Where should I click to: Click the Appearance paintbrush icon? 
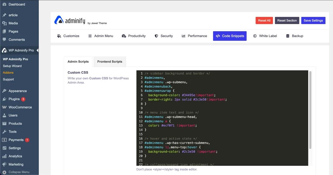tap(4, 91)
